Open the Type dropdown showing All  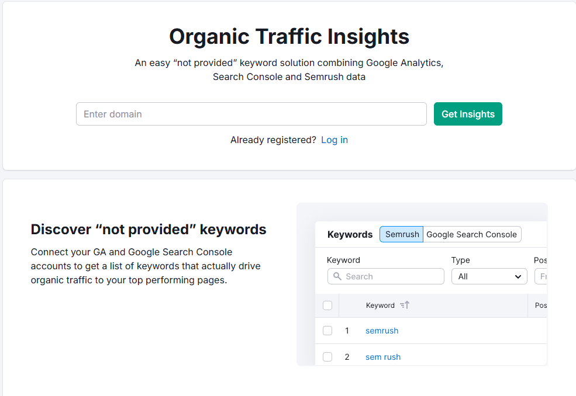pyautogui.click(x=489, y=276)
